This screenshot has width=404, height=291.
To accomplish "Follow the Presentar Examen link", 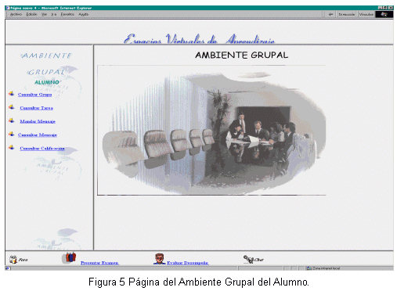I will [99, 263].
